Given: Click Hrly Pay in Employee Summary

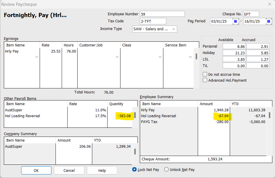Looking at the screenshot, I should point(148,110).
